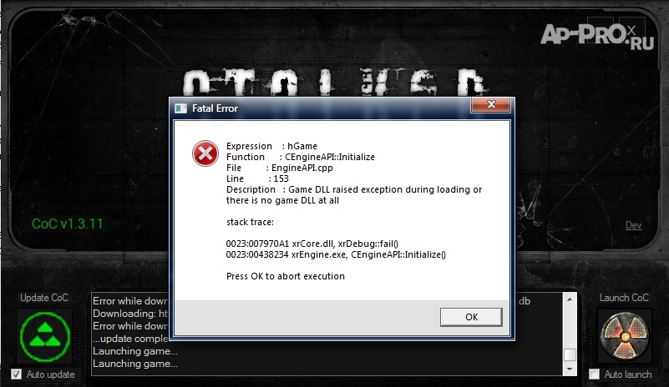Open the Dev link
This screenshot has width=669, height=387.
pyautogui.click(x=634, y=225)
